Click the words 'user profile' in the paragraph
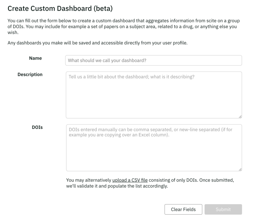 174,43
